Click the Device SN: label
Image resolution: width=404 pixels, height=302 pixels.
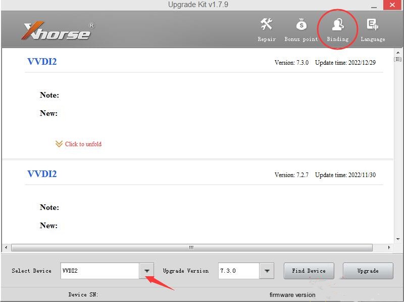point(83,294)
